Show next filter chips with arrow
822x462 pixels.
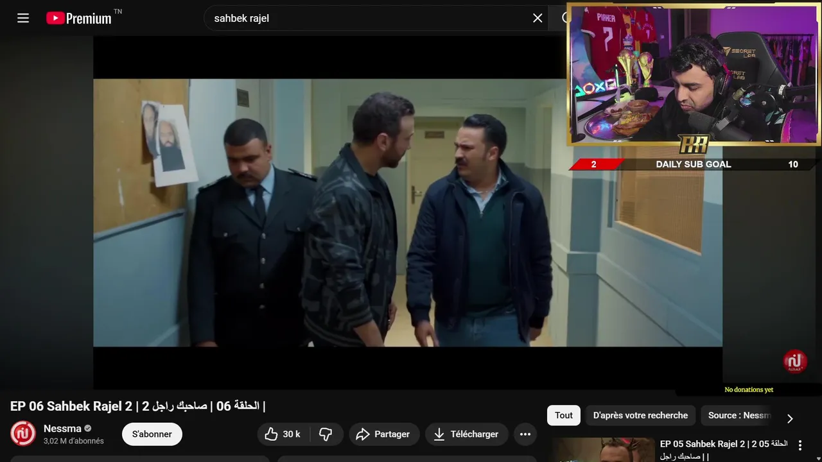(790, 418)
